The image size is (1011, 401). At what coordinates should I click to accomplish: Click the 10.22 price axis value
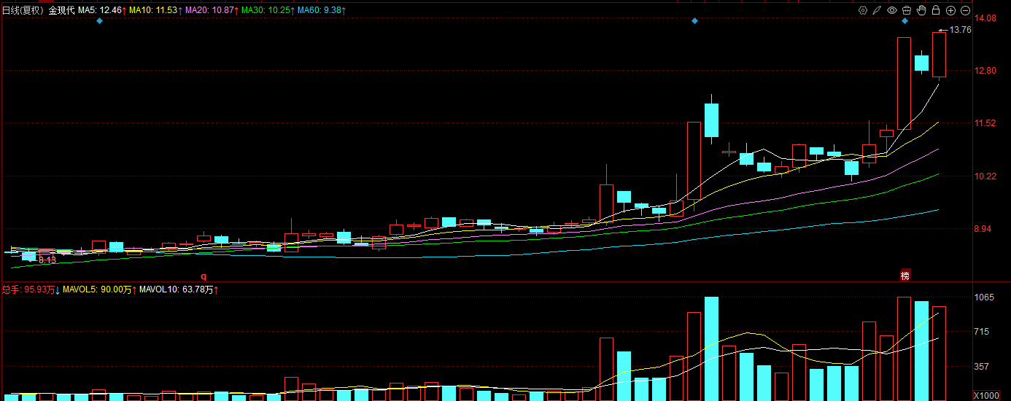pyautogui.click(x=986, y=176)
